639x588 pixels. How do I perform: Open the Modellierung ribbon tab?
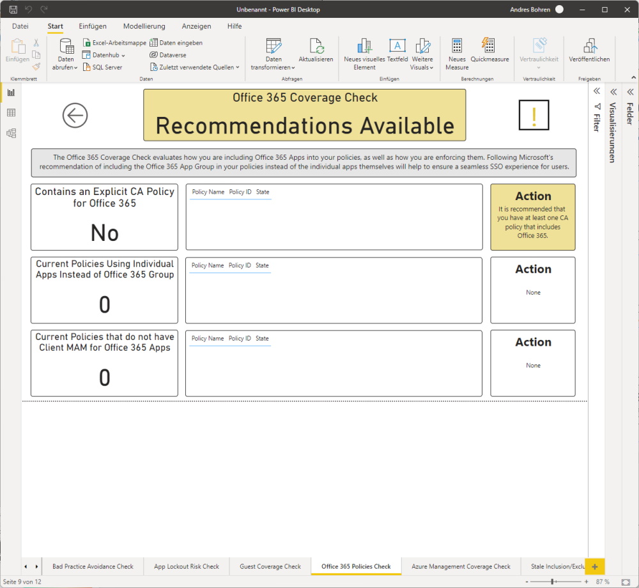[144, 26]
